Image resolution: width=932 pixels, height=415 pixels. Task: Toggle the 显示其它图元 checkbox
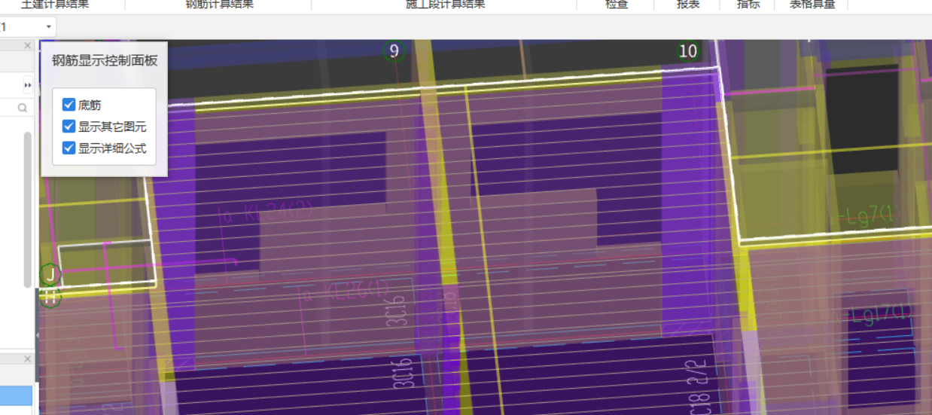69,126
